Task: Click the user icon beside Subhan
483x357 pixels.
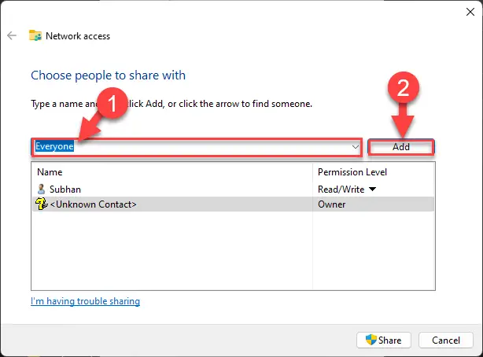Action: click(x=42, y=189)
